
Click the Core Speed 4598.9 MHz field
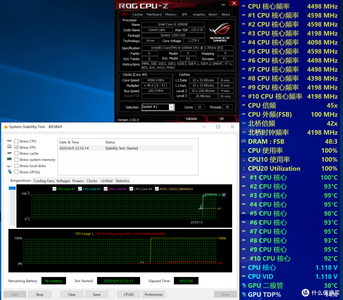156,80
